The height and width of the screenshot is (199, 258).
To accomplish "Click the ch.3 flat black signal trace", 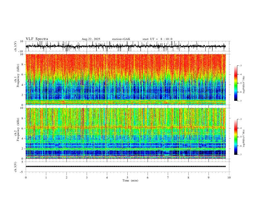I will pyautogui.click(x=125, y=166).
